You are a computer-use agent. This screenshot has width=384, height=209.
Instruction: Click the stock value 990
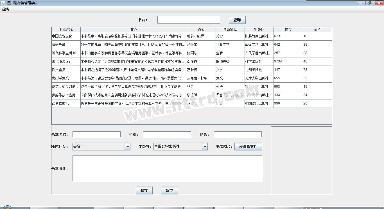point(288,103)
